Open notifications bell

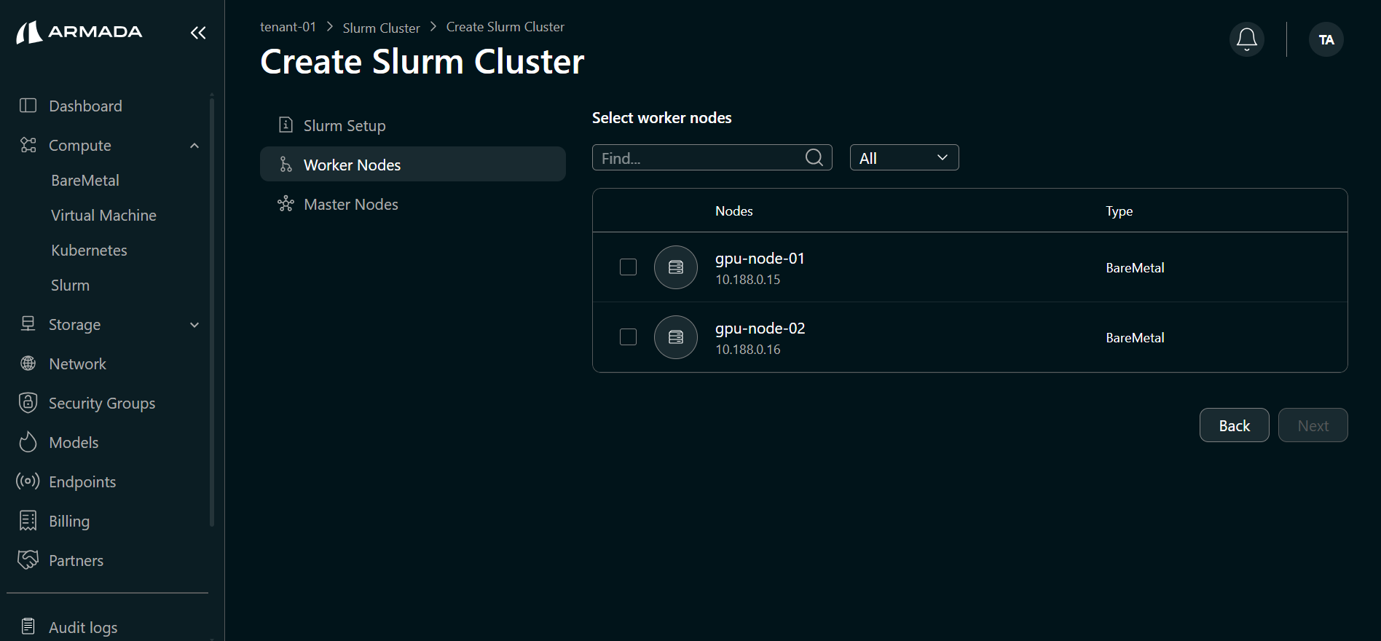click(1247, 39)
